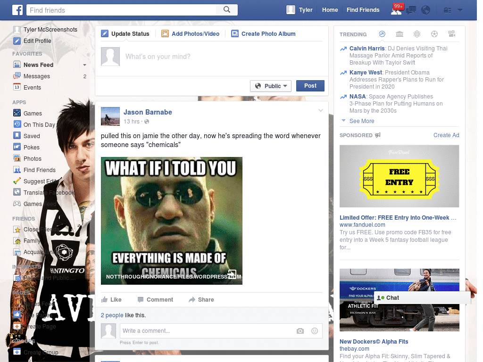Click the camera icon in comment box
483x362 pixels.
click(300, 331)
